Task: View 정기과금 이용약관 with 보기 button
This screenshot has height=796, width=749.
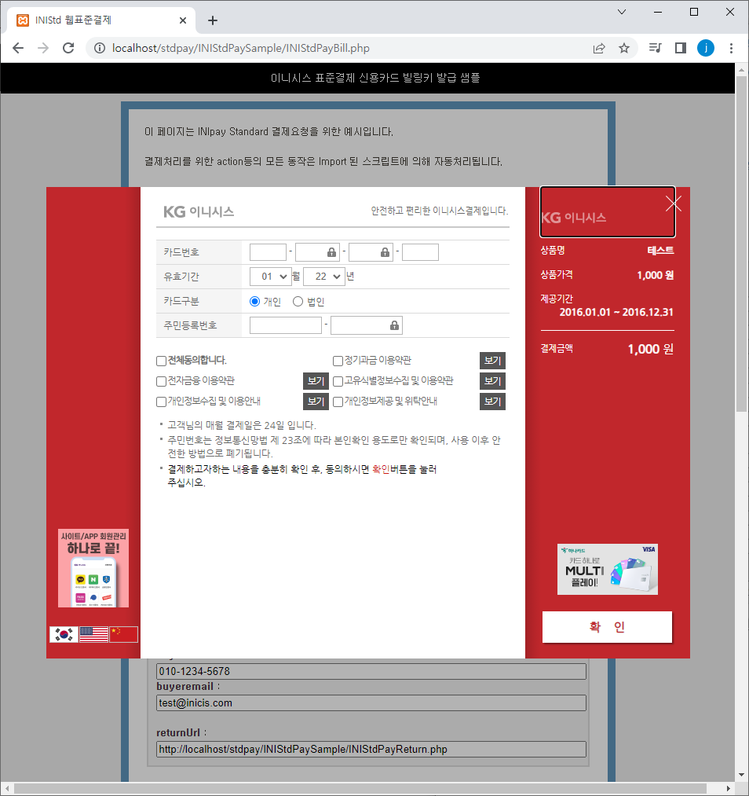Action: (492, 361)
